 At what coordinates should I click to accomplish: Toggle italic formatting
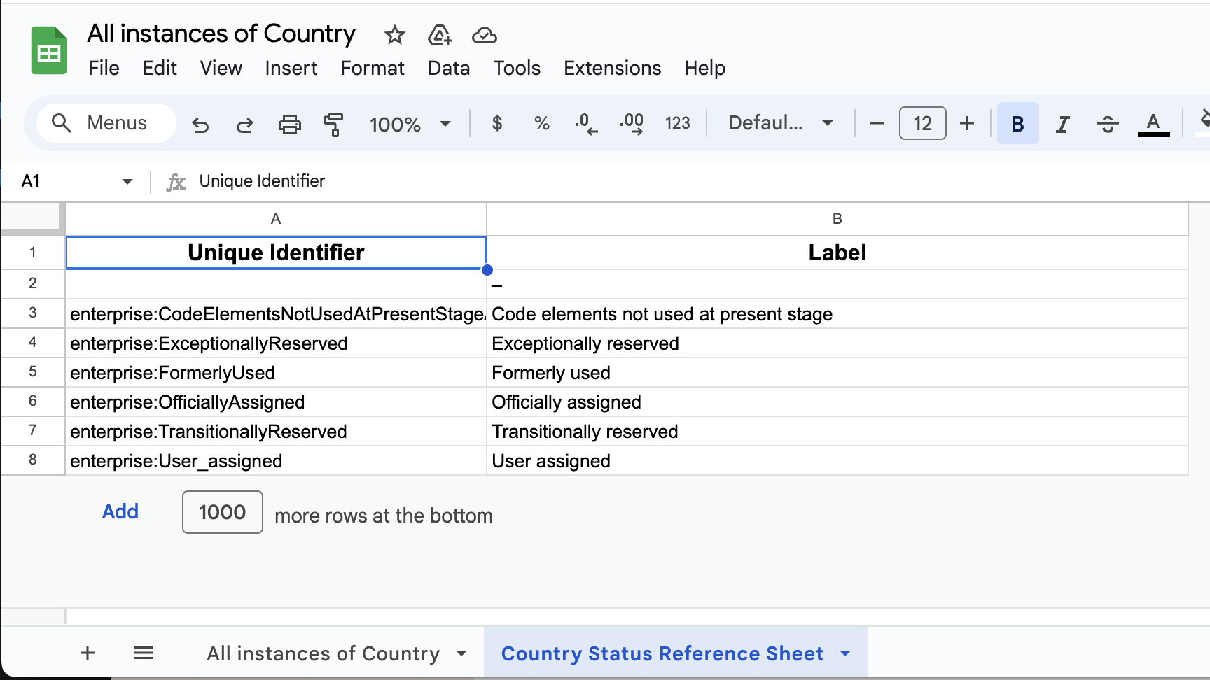click(1062, 124)
